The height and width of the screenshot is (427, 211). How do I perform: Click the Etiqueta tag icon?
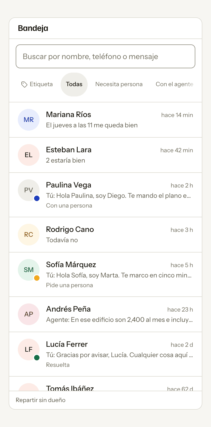(x=24, y=85)
